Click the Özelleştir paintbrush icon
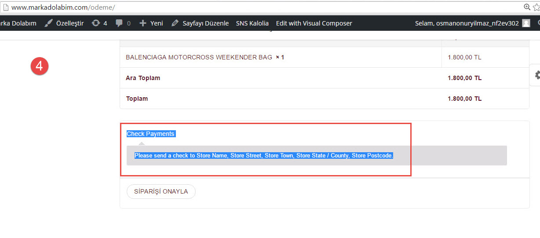This screenshot has width=540, height=238. click(49, 23)
